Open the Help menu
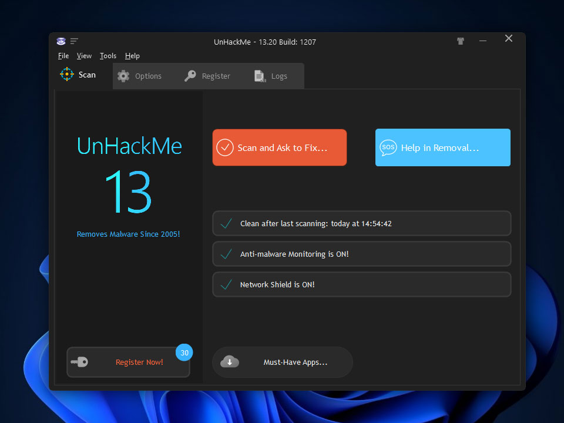564x423 pixels. (132, 55)
